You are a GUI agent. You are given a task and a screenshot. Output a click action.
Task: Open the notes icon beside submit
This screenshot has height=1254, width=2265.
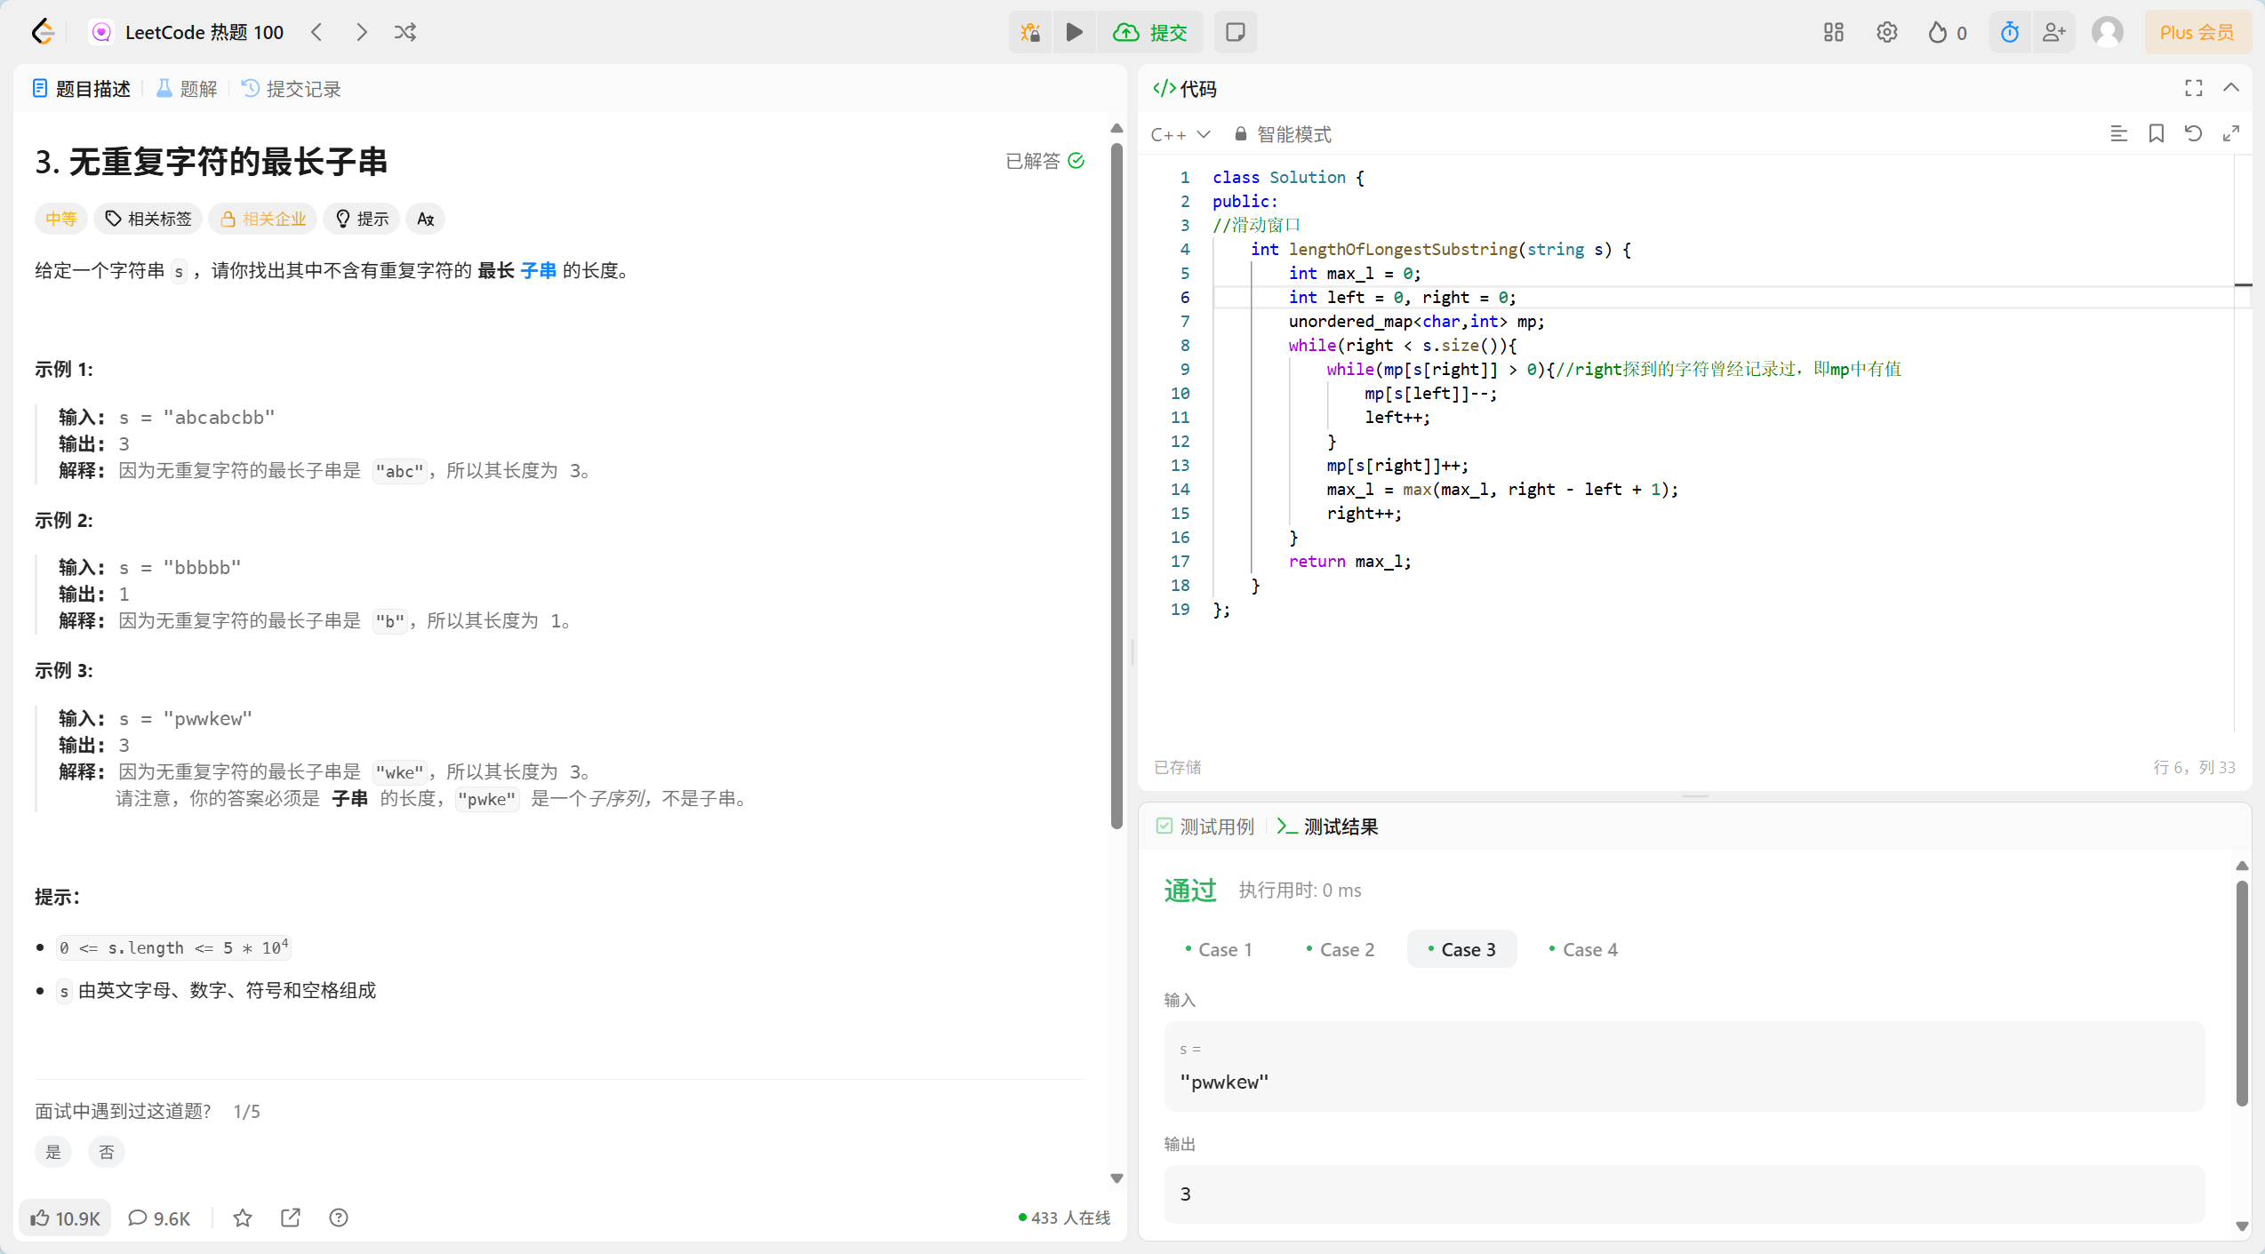[x=1235, y=33]
